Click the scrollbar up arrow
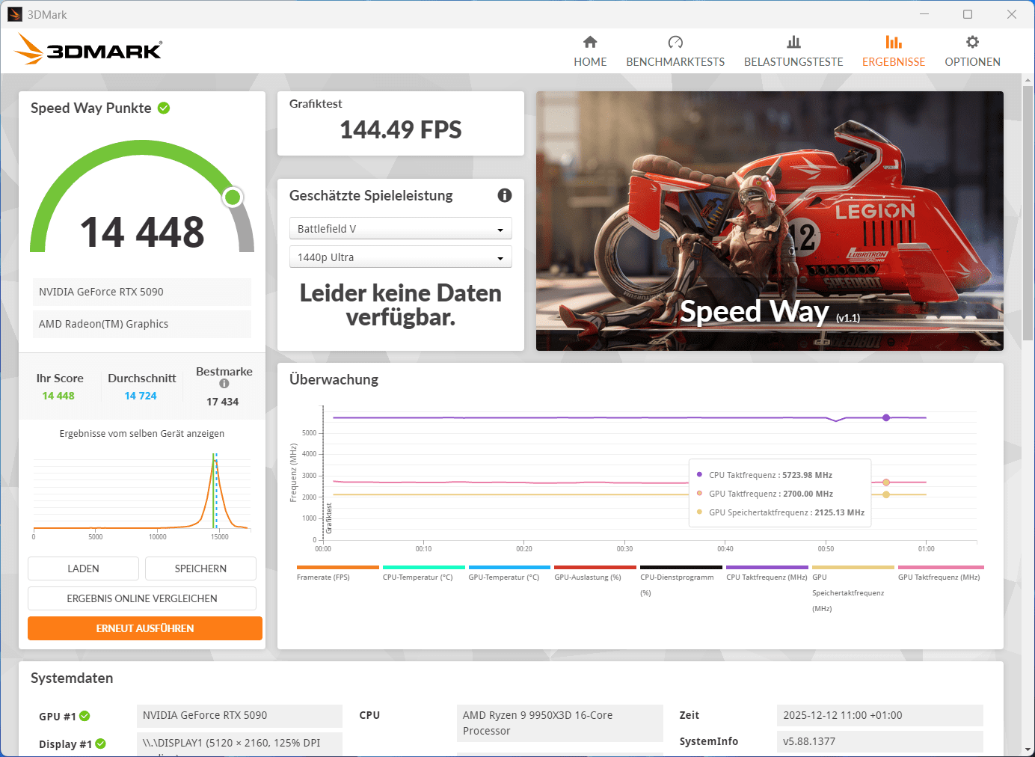1035x757 pixels. pos(1028,80)
